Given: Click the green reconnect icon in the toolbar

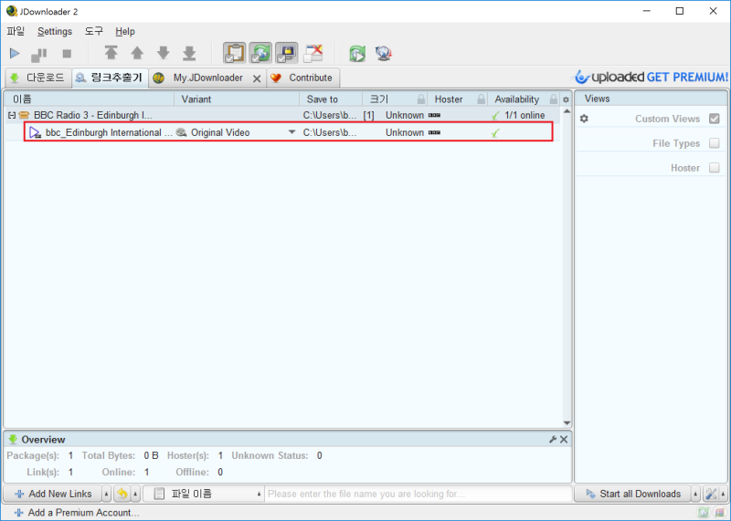Looking at the screenshot, I should [357, 54].
